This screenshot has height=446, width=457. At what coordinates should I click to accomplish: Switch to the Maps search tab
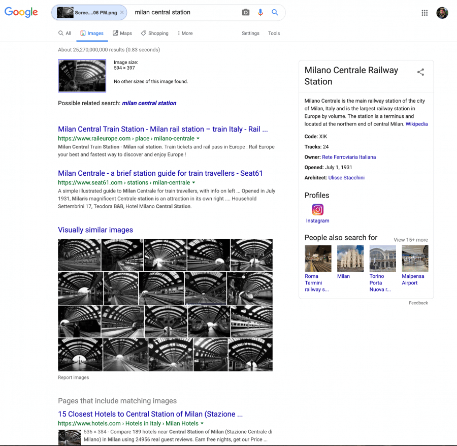(x=122, y=33)
